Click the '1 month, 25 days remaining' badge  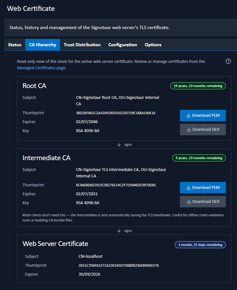tap(200, 245)
